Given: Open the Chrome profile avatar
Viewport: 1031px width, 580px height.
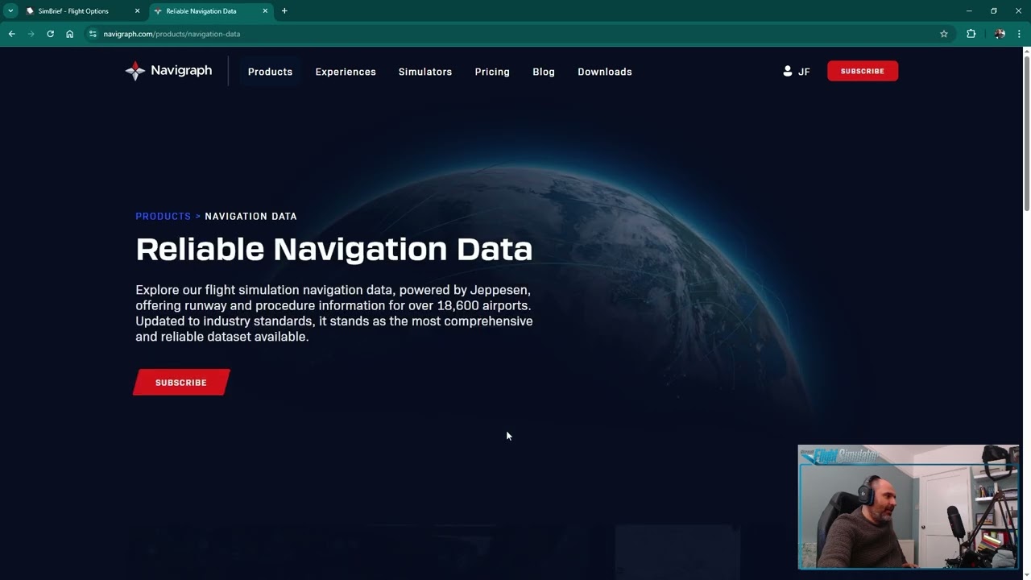Looking at the screenshot, I should pos(1000,34).
